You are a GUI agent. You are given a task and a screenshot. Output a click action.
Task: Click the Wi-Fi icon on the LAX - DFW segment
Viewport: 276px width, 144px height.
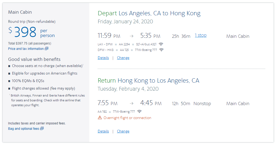pos(161,44)
